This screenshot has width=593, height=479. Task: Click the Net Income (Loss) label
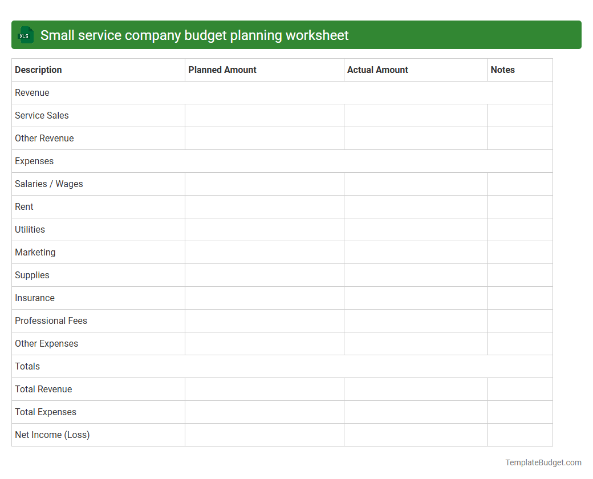coord(52,435)
